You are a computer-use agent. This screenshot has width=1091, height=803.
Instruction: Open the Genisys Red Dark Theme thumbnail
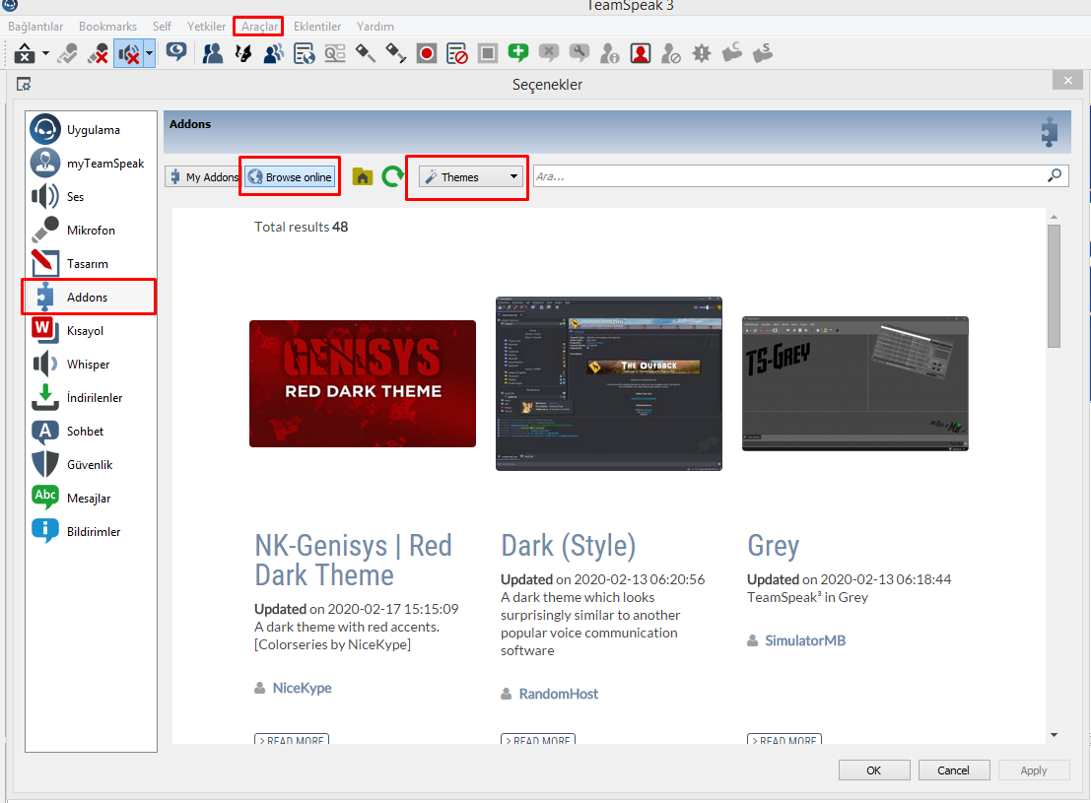tap(363, 383)
